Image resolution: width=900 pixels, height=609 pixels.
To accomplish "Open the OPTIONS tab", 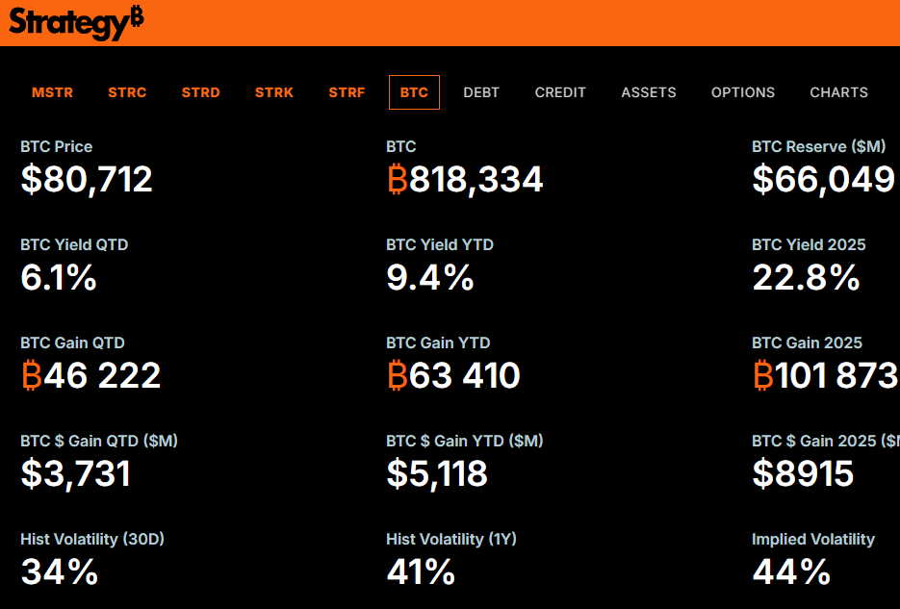I will click(743, 92).
